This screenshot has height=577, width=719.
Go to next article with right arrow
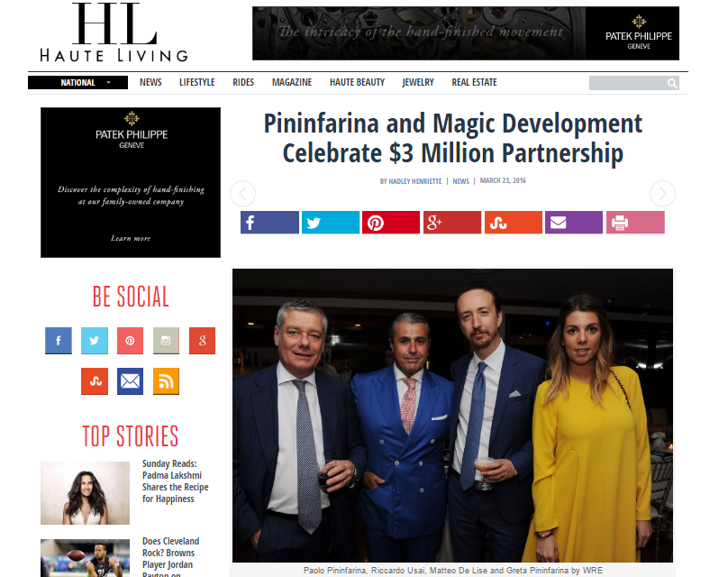[662, 194]
